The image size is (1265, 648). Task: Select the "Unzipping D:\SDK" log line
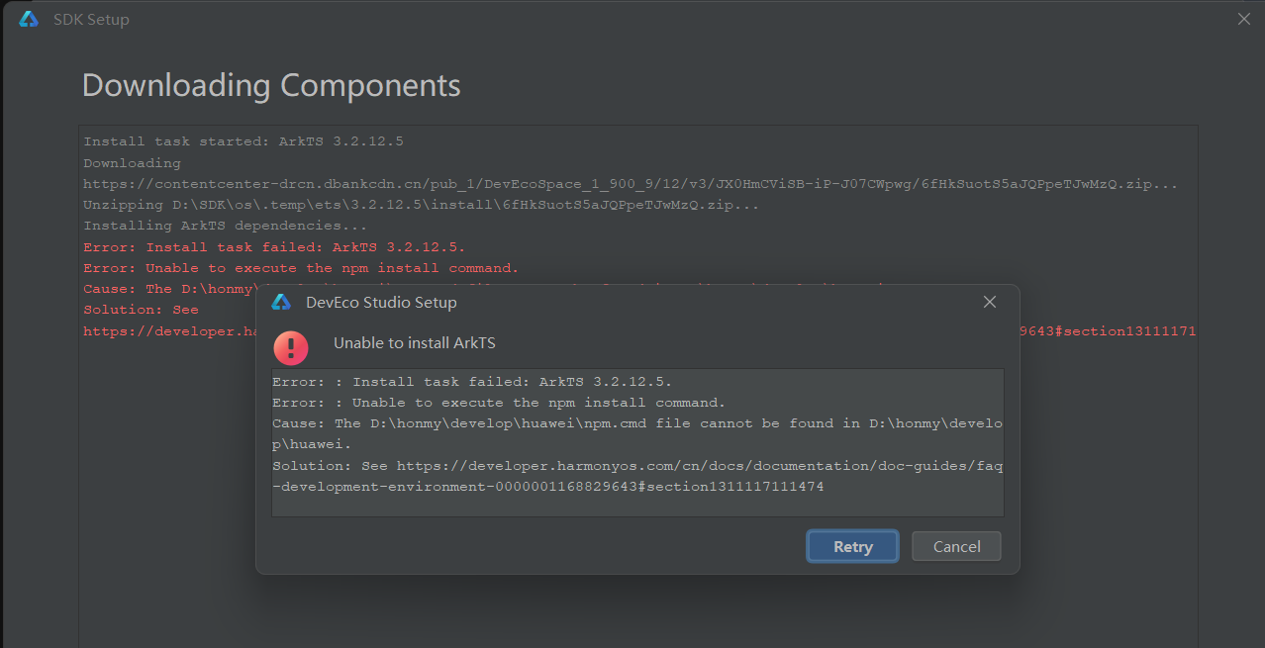(421, 205)
